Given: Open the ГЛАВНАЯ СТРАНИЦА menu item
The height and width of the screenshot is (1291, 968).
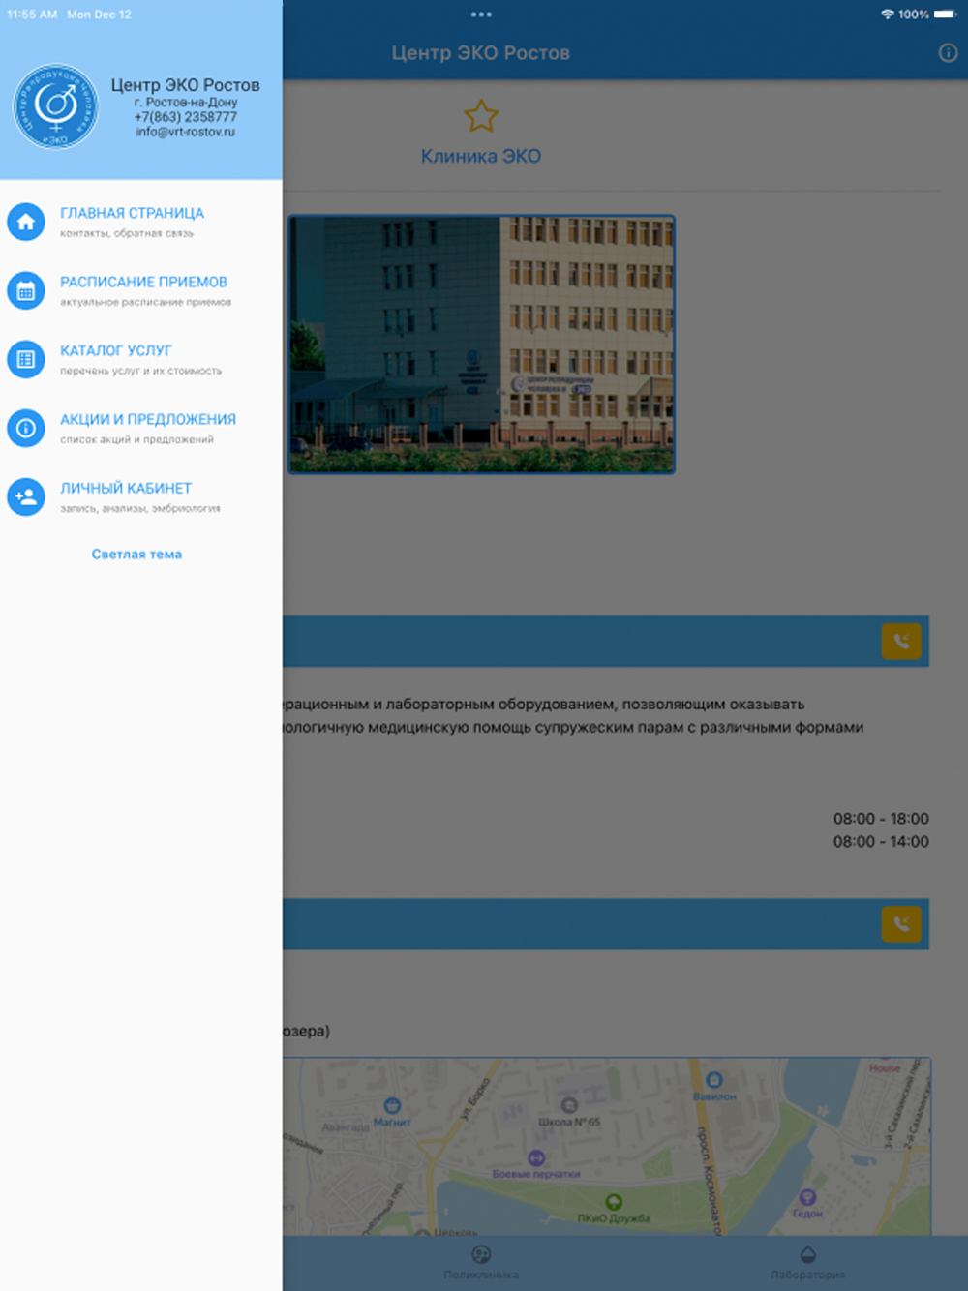Looking at the screenshot, I should coord(141,222).
